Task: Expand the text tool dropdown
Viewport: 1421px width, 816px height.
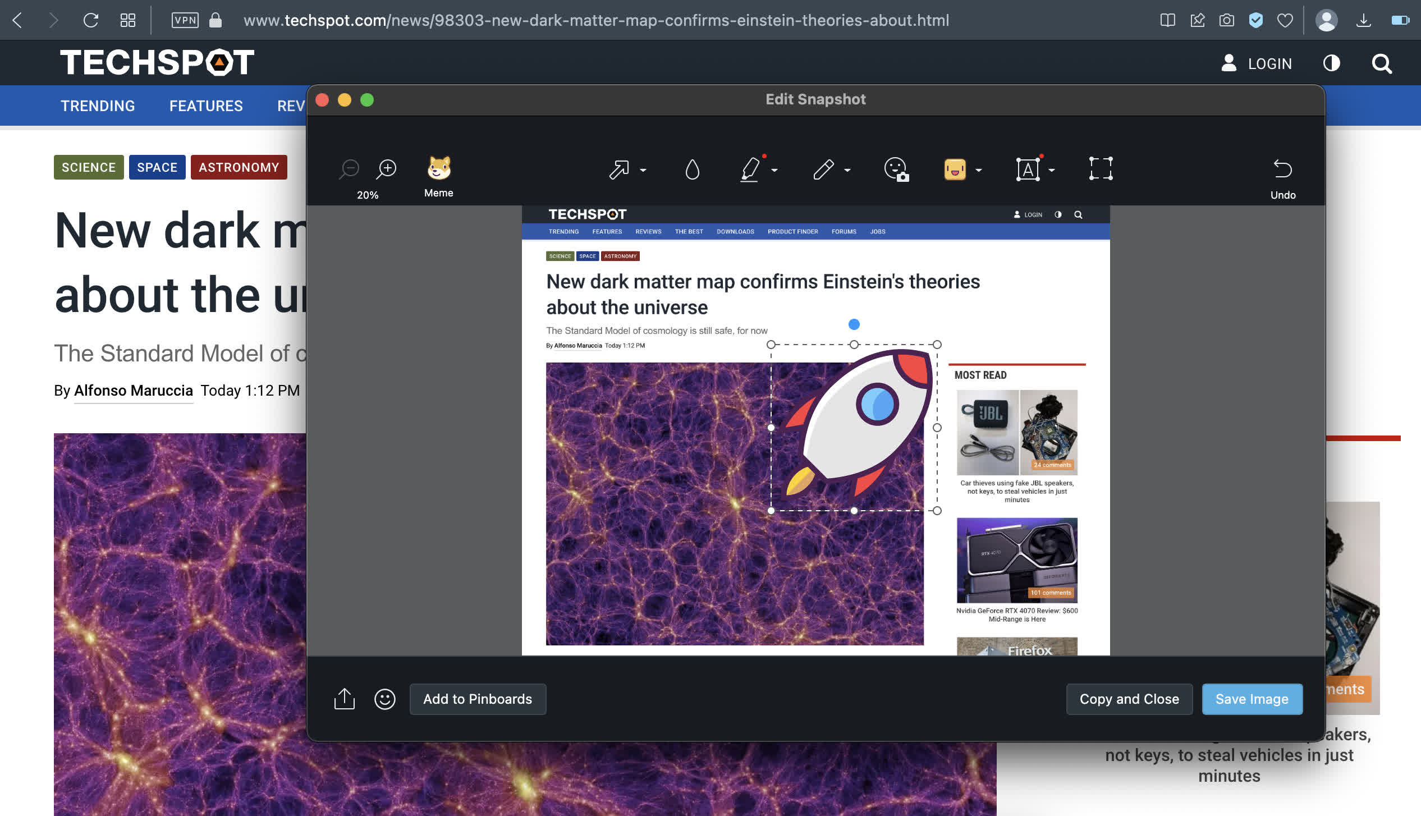Action: click(x=1052, y=170)
